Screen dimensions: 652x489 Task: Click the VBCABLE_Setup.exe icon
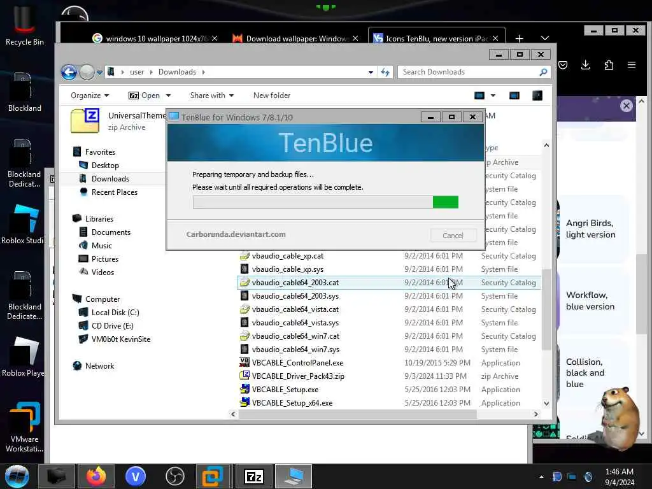(244, 390)
